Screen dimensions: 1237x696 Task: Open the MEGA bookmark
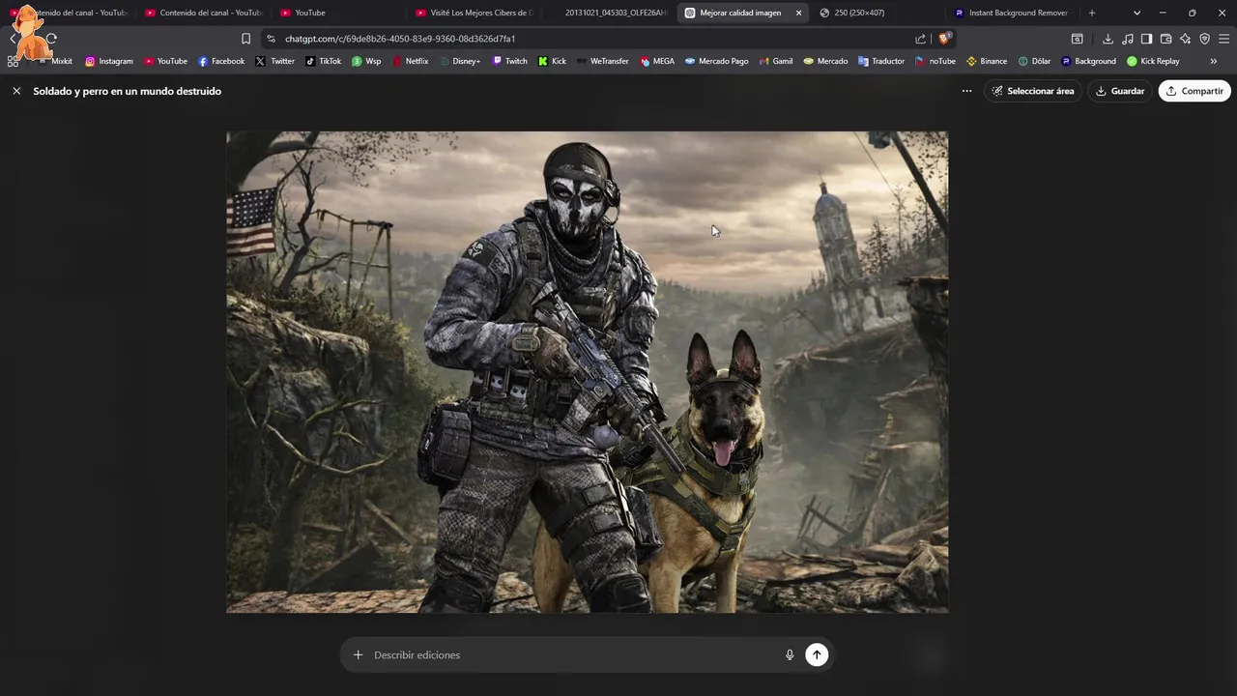tap(657, 61)
